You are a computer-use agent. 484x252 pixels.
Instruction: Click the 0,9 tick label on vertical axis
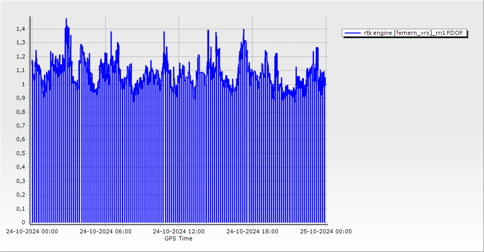[x=20, y=98]
